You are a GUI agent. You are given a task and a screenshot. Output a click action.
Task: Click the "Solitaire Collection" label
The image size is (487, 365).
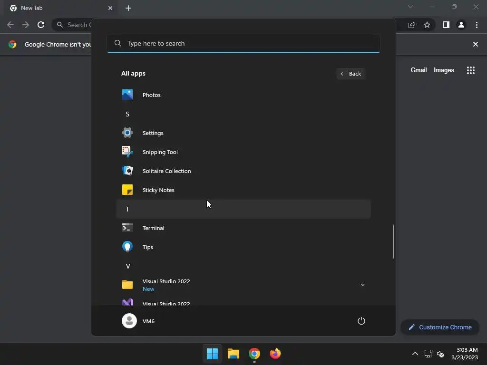tap(166, 171)
